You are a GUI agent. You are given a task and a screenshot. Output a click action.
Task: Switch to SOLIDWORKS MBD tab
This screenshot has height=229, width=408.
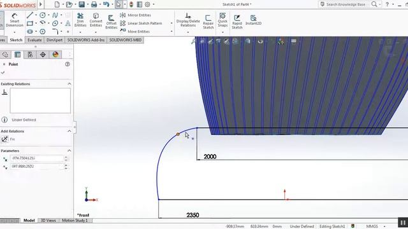[x=126, y=40]
